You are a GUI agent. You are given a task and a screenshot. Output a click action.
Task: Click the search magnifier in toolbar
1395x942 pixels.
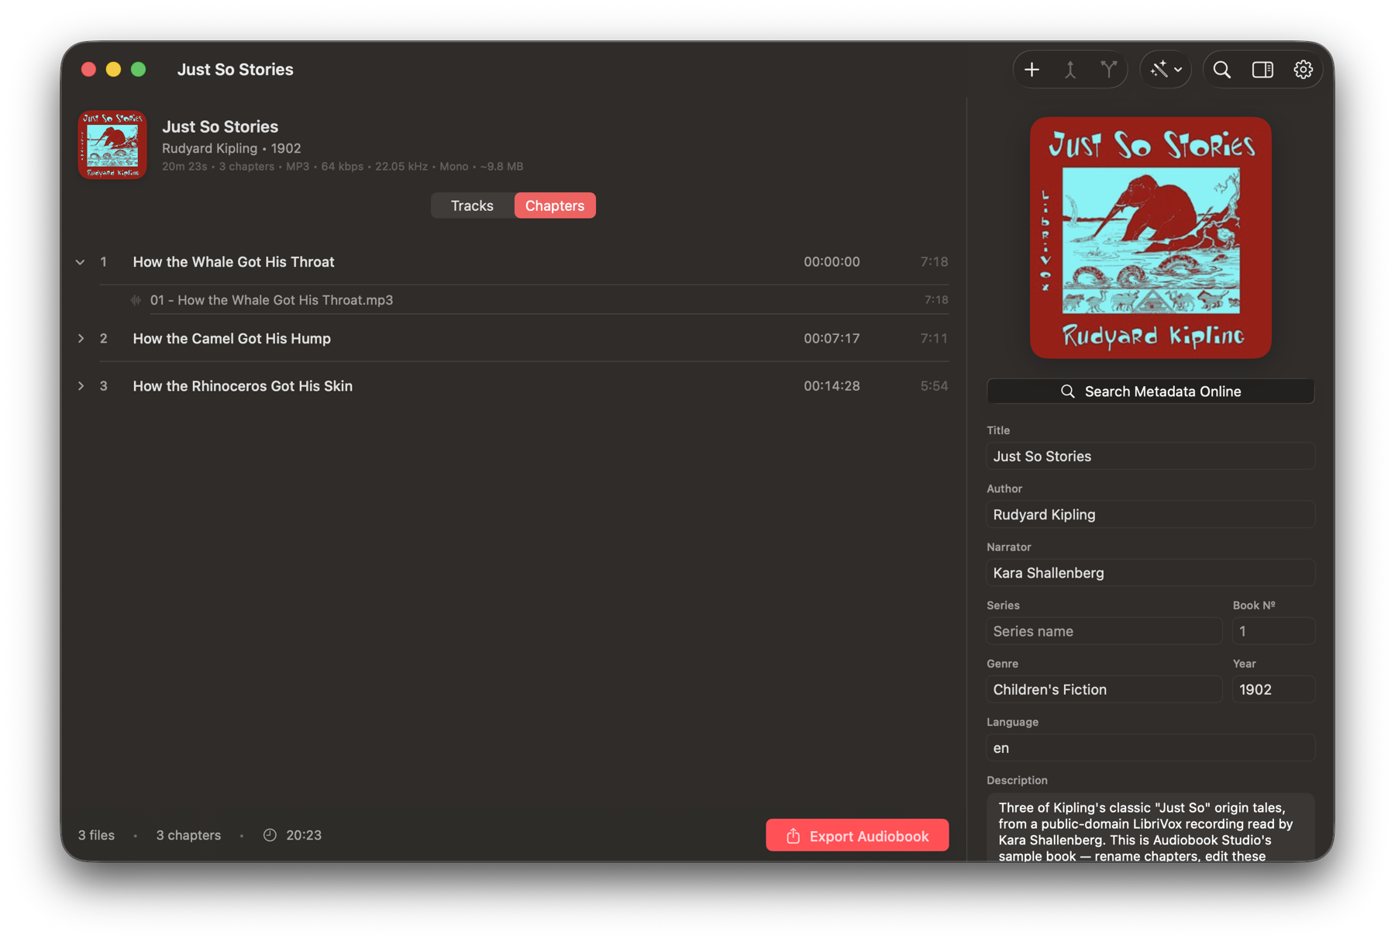pyautogui.click(x=1222, y=70)
